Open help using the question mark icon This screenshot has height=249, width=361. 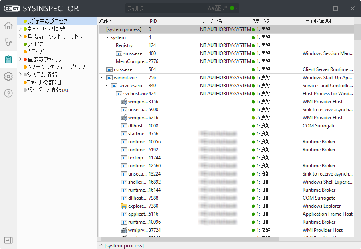pos(8,93)
